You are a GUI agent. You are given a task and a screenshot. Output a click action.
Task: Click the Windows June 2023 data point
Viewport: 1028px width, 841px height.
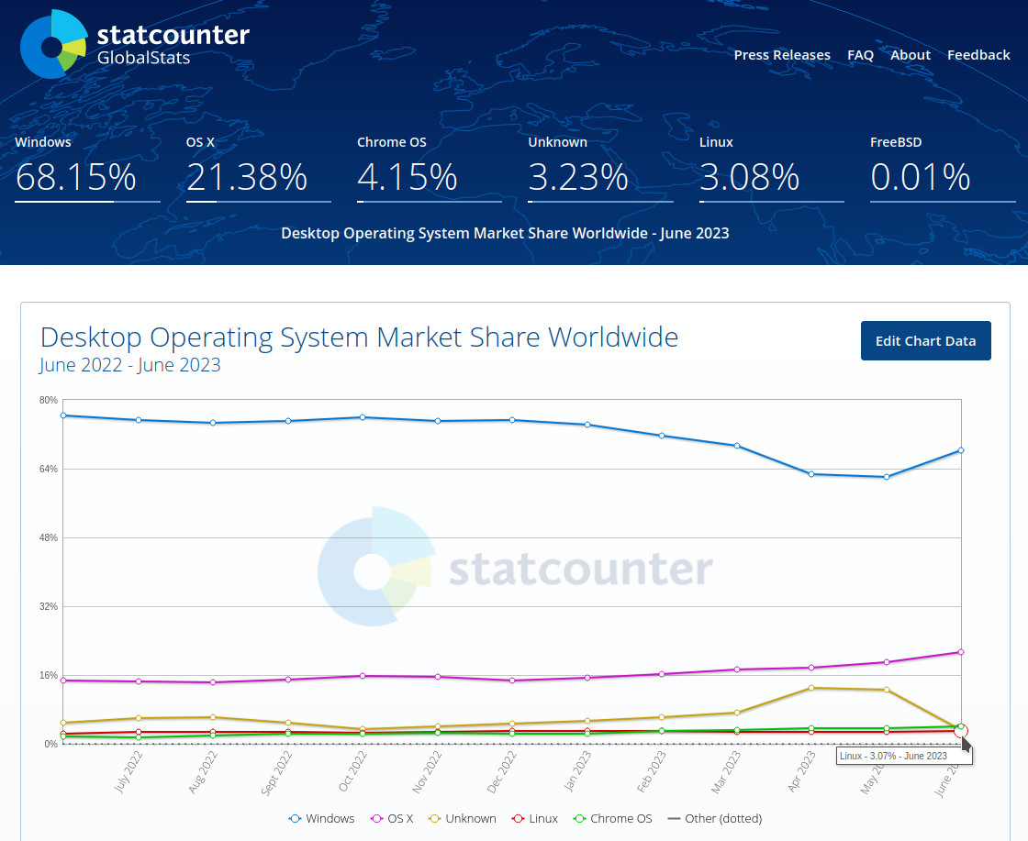pyautogui.click(x=961, y=450)
